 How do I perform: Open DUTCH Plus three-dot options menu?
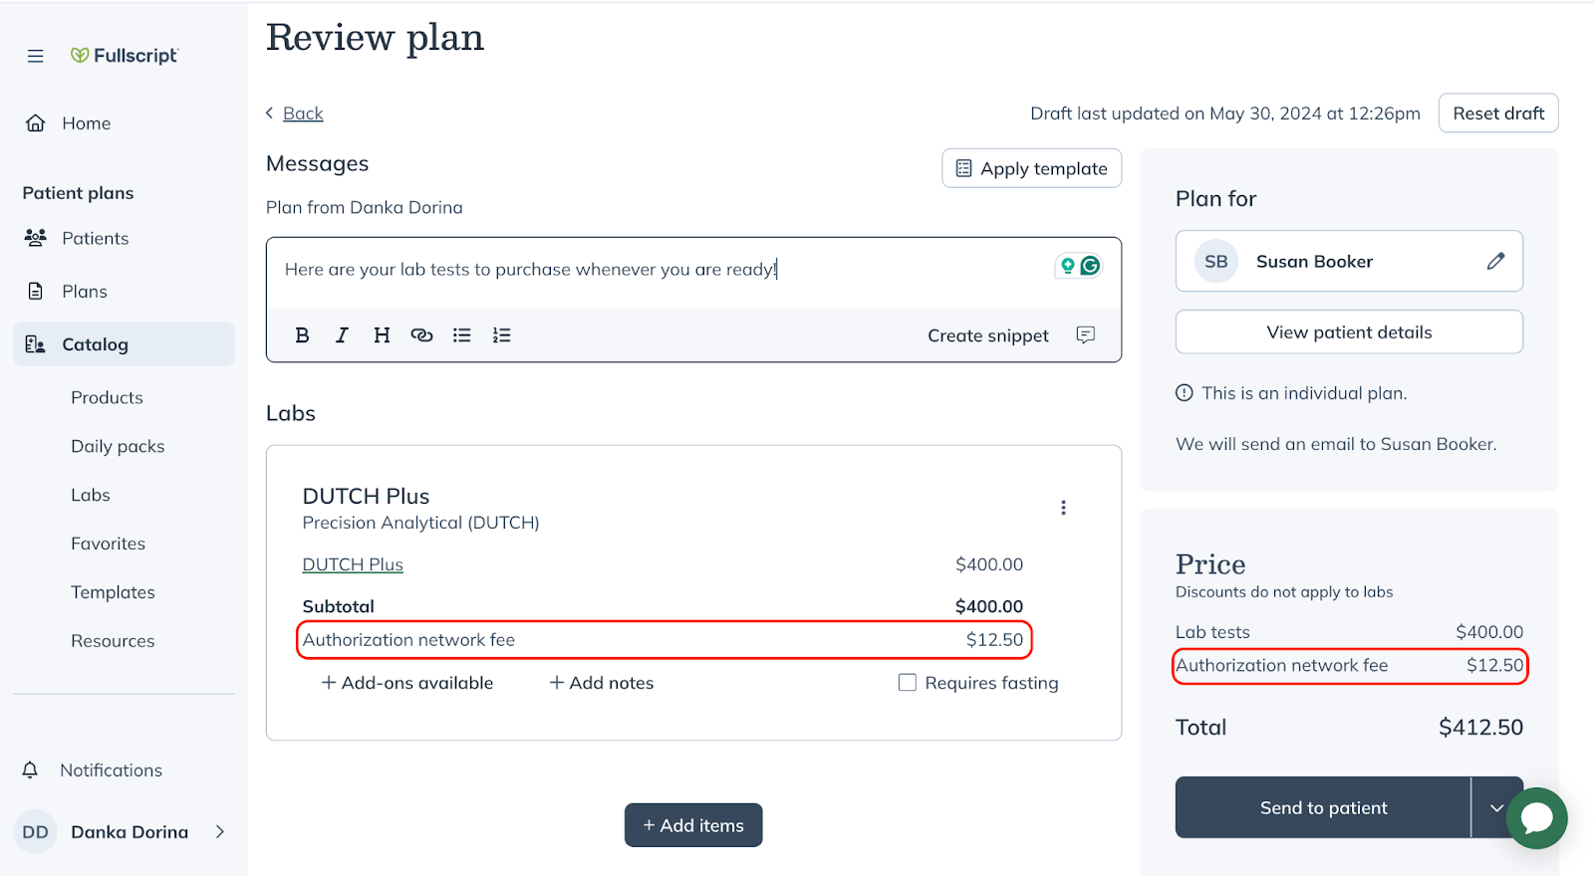coord(1063,508)
